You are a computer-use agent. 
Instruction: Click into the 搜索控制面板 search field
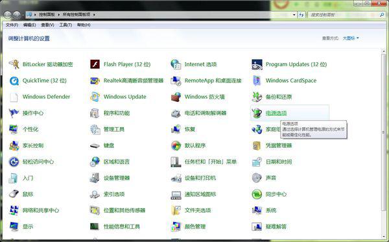[344, 15]
